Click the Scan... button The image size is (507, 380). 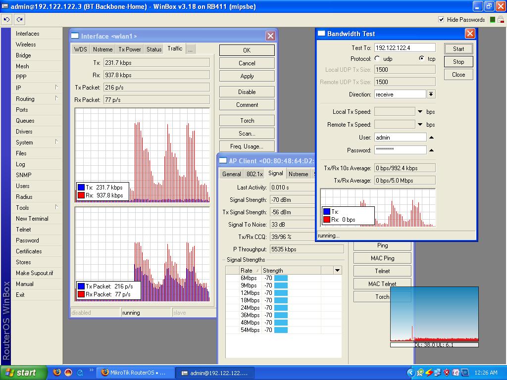[x=247, y=134]
